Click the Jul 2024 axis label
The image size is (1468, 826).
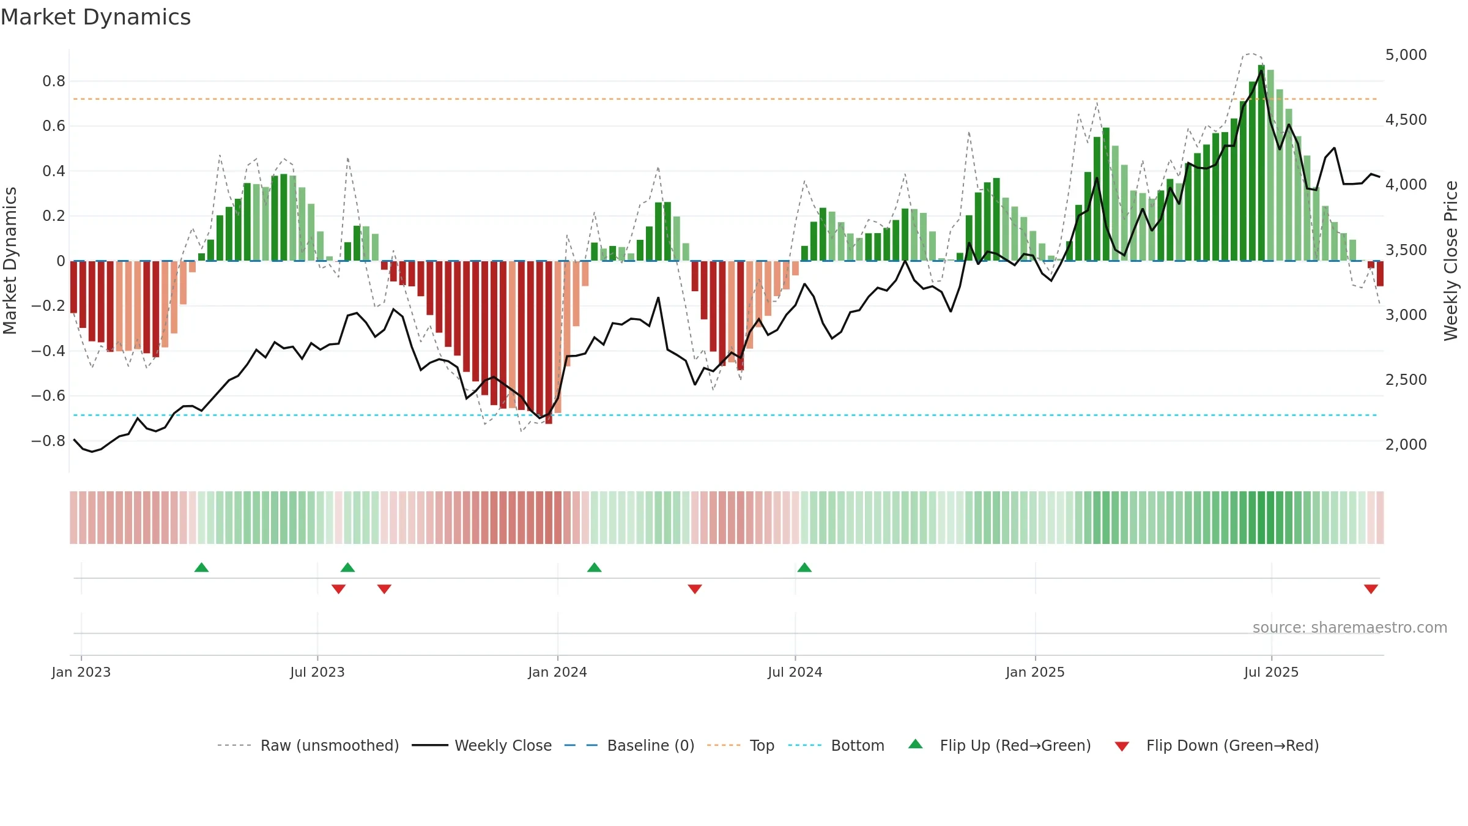pyautogui.click(x=795, y=672)
